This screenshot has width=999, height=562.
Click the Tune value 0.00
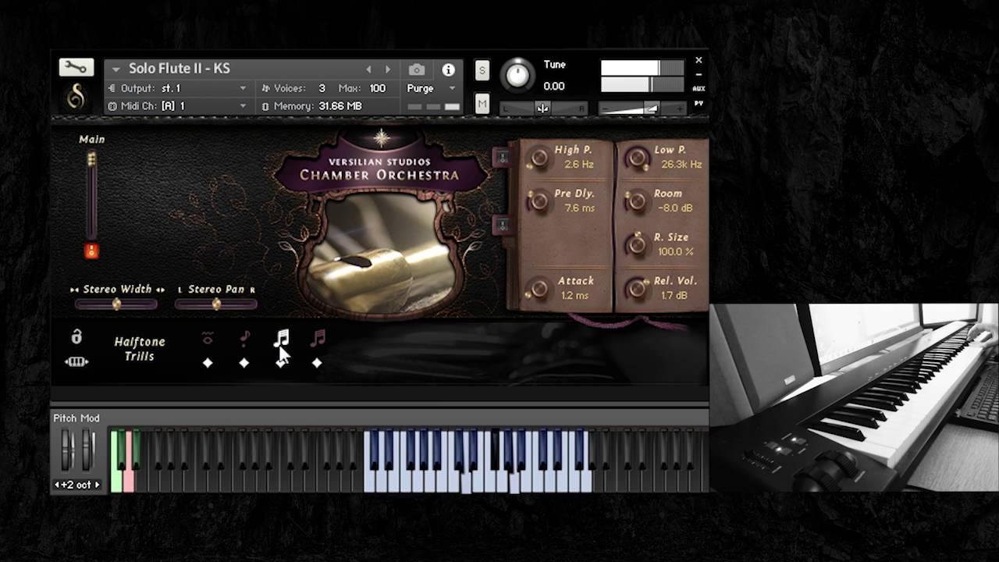pyautogui.click(x=554, y=86)
